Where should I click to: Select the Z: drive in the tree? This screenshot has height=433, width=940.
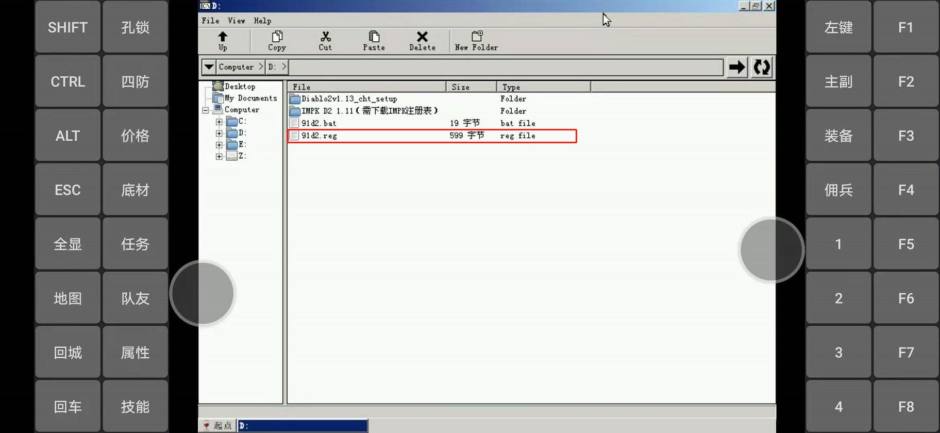[237, 156]
